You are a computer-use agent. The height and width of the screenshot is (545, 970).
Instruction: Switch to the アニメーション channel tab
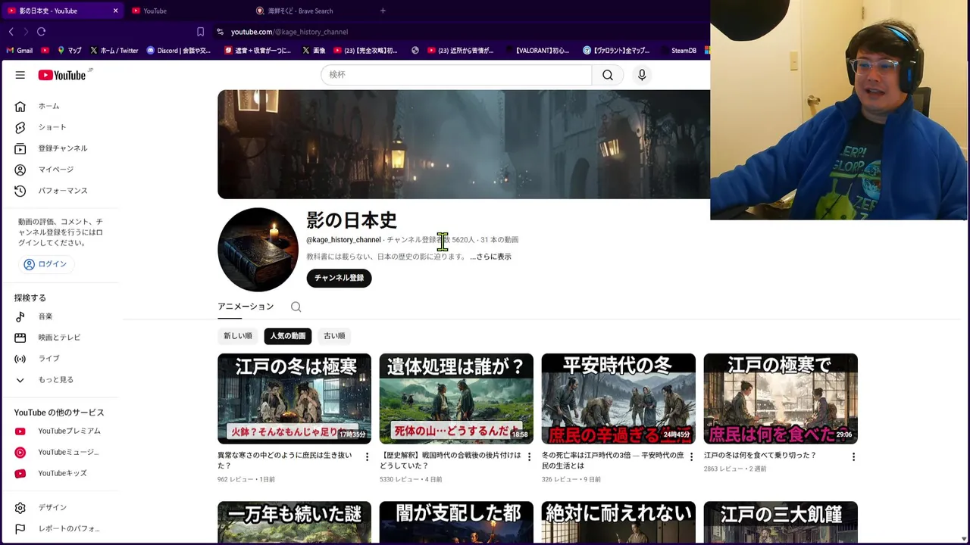pos(246,307)
